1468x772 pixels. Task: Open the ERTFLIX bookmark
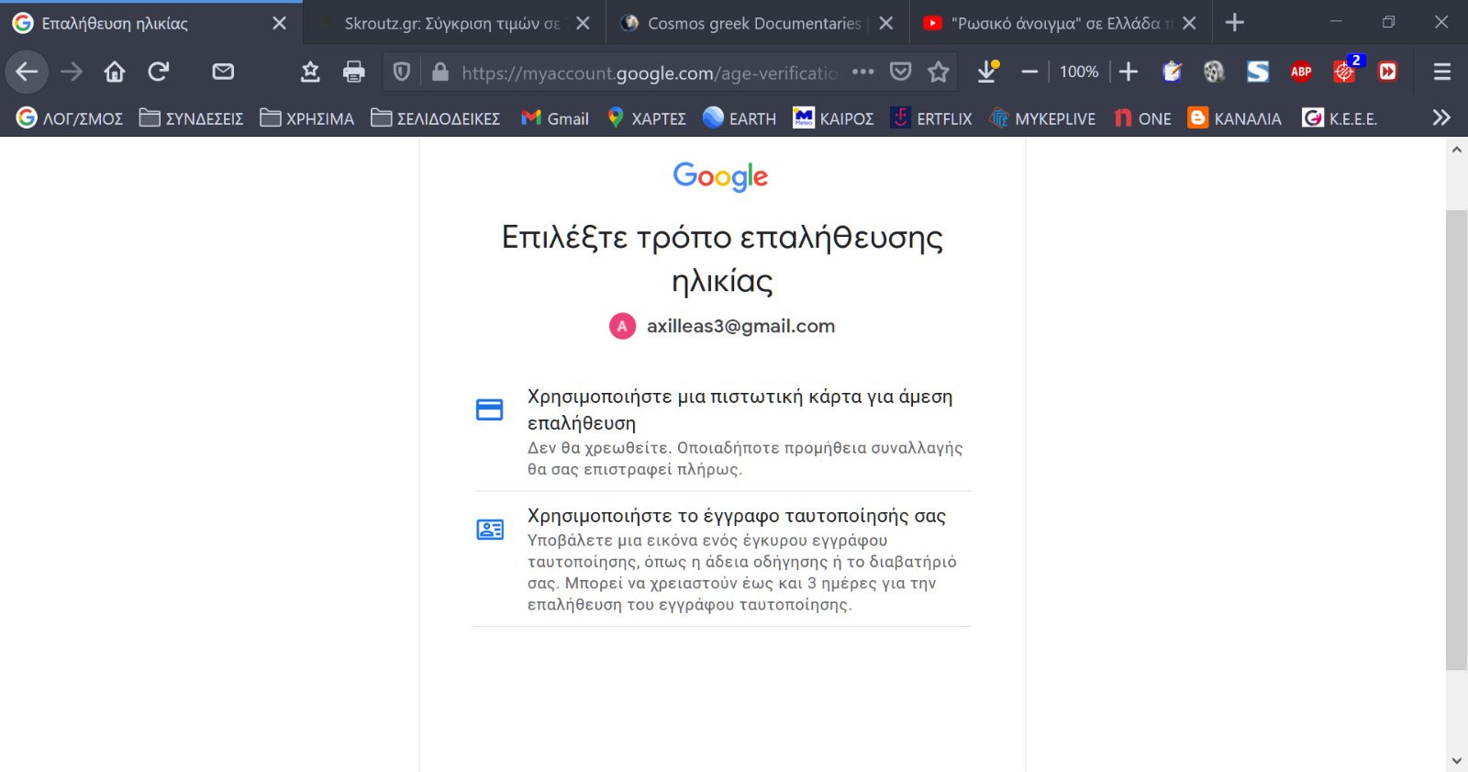point(931,118)
